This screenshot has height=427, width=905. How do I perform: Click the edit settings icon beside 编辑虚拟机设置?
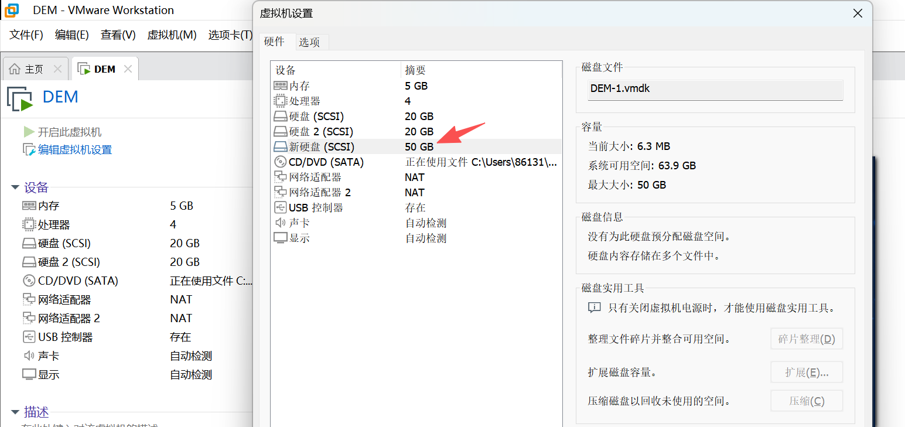point(29,150)
